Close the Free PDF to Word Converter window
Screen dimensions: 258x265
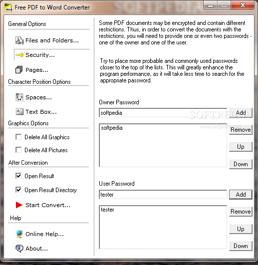[x=243, y=5]
